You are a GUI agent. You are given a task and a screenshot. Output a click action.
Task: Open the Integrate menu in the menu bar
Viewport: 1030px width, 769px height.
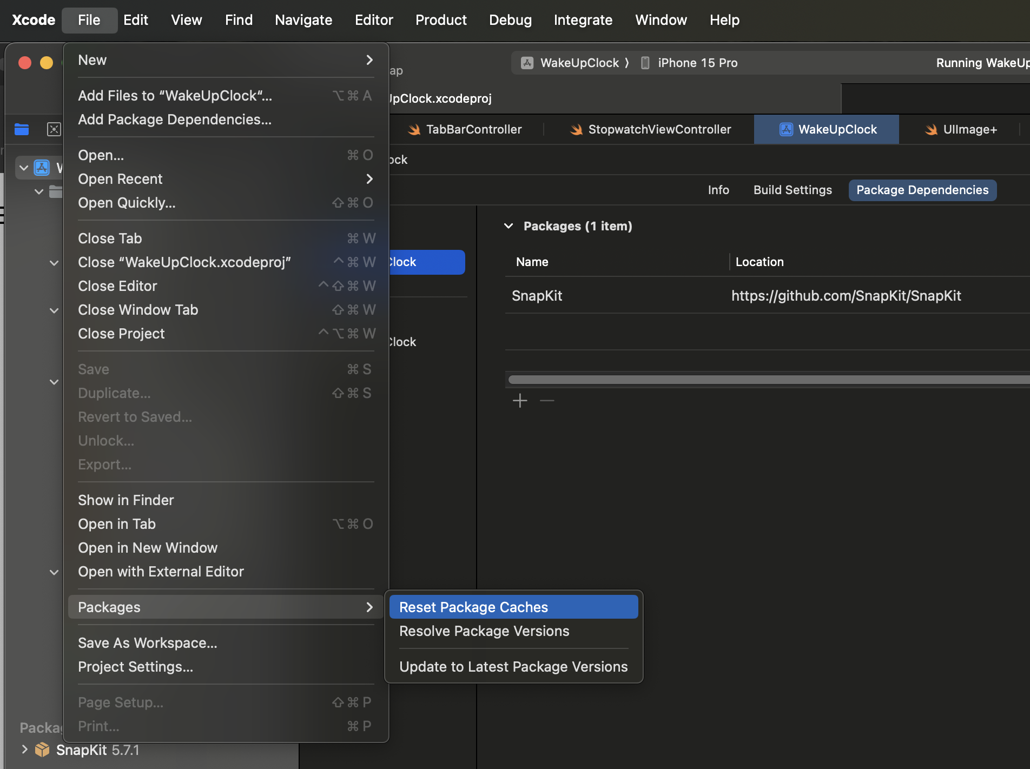coord(583,20)
